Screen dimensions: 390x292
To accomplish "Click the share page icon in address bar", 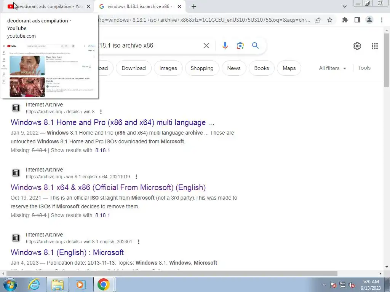I will (x=318, y=20).
